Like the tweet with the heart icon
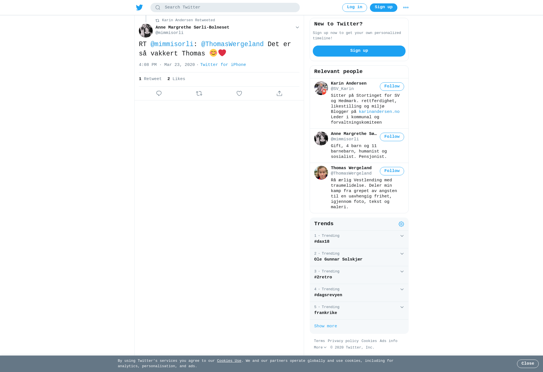 pos(239,93)
